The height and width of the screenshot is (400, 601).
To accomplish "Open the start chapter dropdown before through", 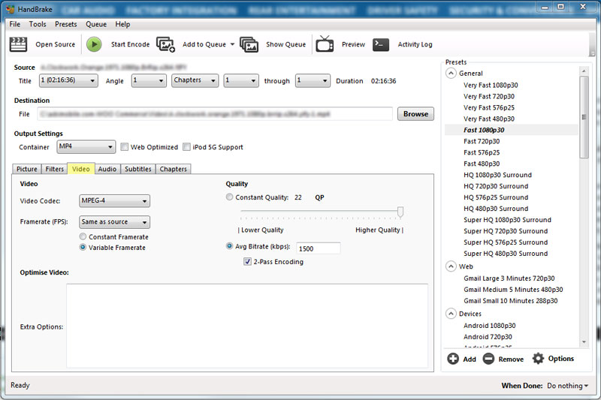I will 241,81.
